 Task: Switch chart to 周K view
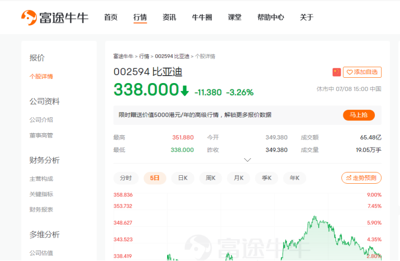point(210,178)
